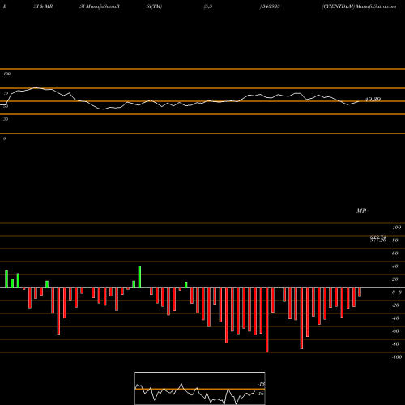Click the -100 label on MR axis

coord(397,357)
